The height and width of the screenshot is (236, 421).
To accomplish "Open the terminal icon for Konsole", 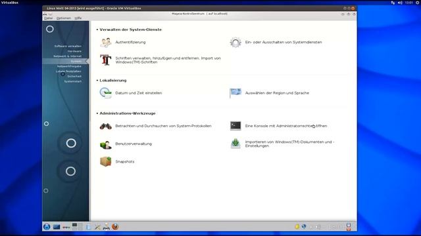I will coord(235,126).
